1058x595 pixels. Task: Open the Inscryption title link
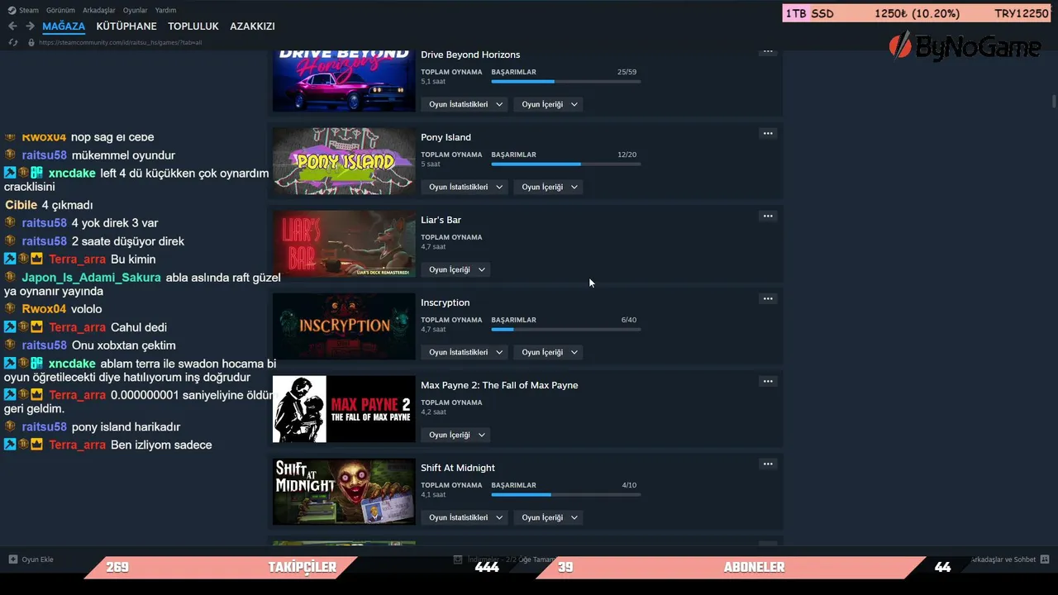pos(445,302)
